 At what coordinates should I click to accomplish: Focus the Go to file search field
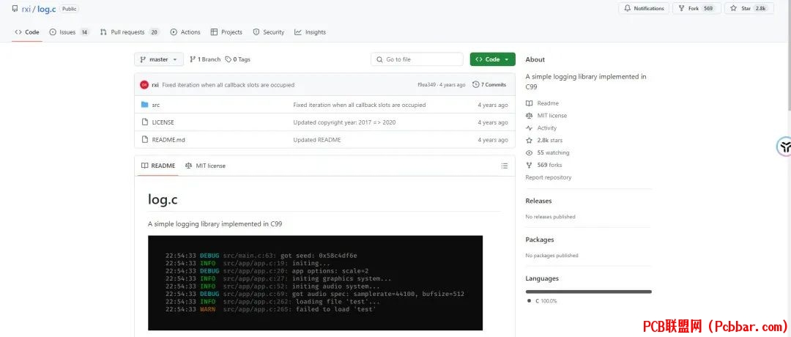click(x=417, y=59)
